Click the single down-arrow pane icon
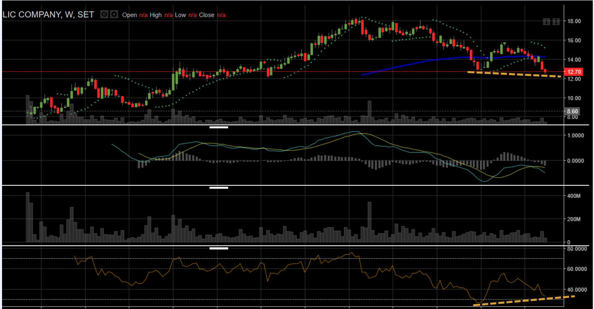594x309 pixels. [546, 21]
